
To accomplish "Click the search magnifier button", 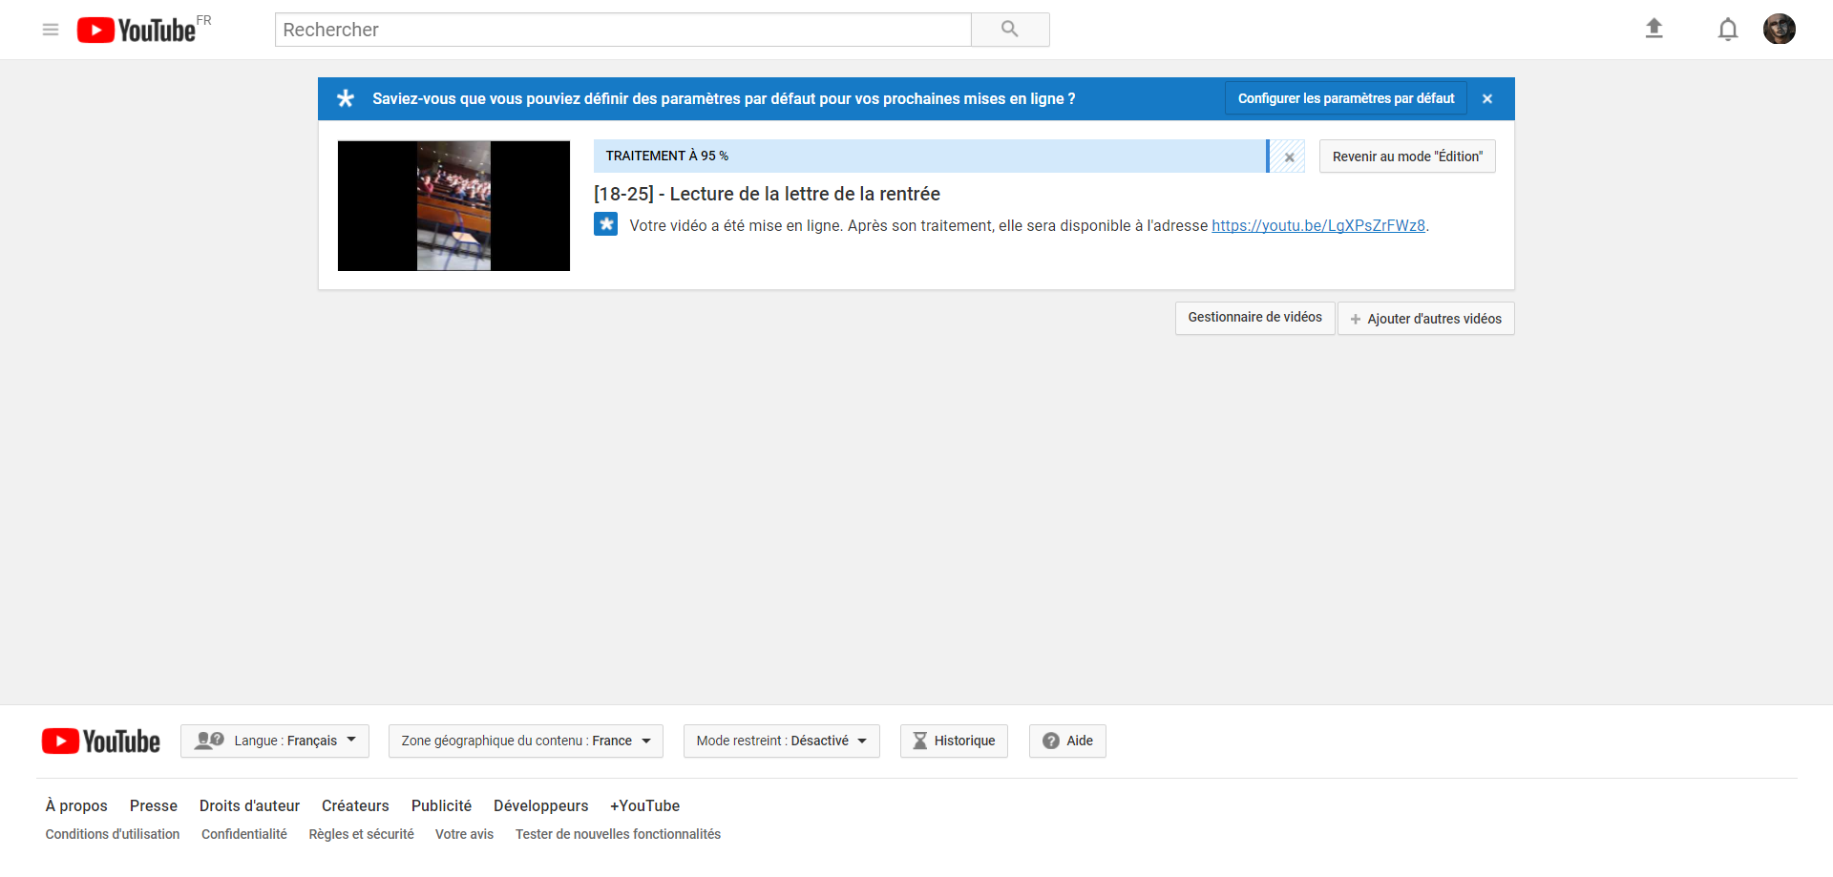I will (x=1010, y=30).
